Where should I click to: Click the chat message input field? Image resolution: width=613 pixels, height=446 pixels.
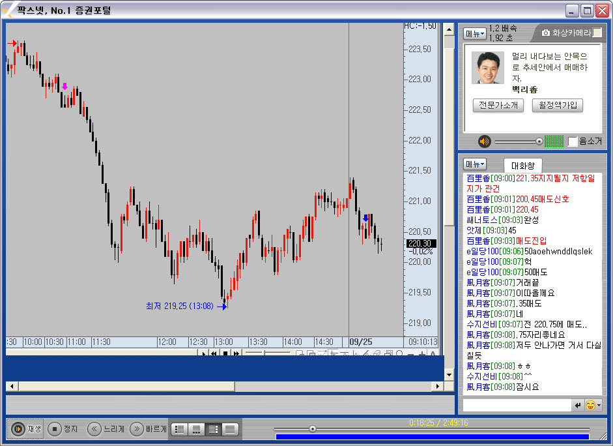coord(517,406)
